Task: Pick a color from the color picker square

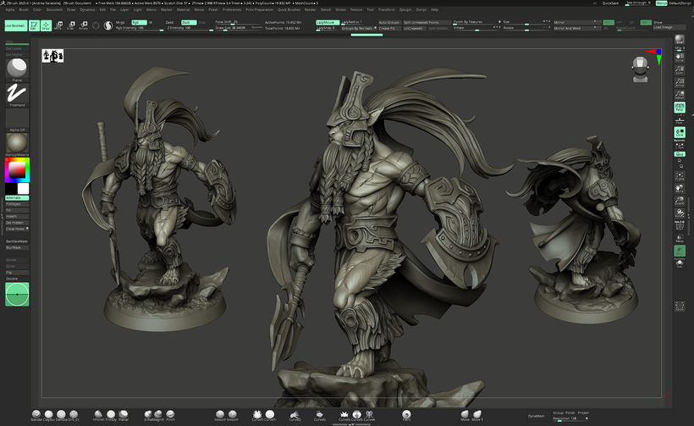Action: point(15,170)
